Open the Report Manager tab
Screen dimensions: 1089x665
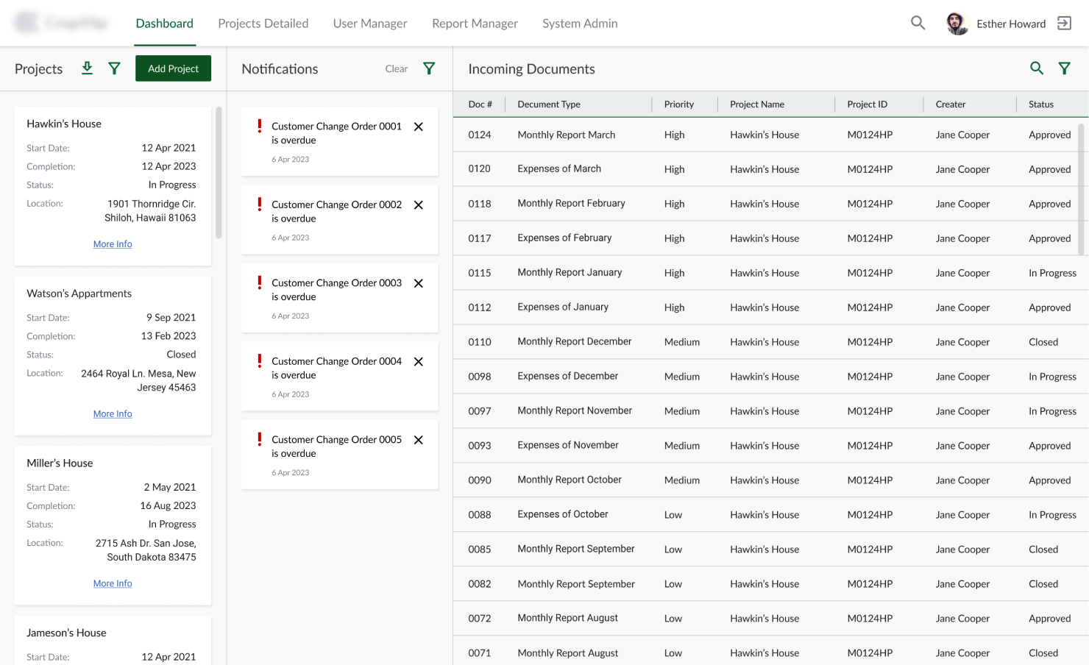475,24
